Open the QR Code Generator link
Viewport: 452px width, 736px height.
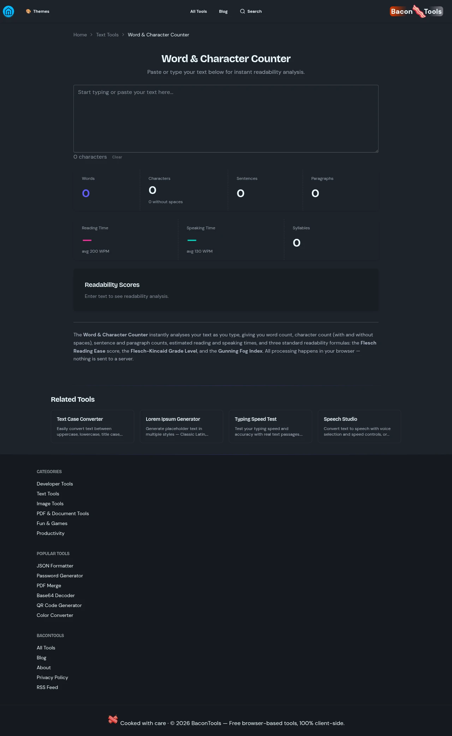59,606
